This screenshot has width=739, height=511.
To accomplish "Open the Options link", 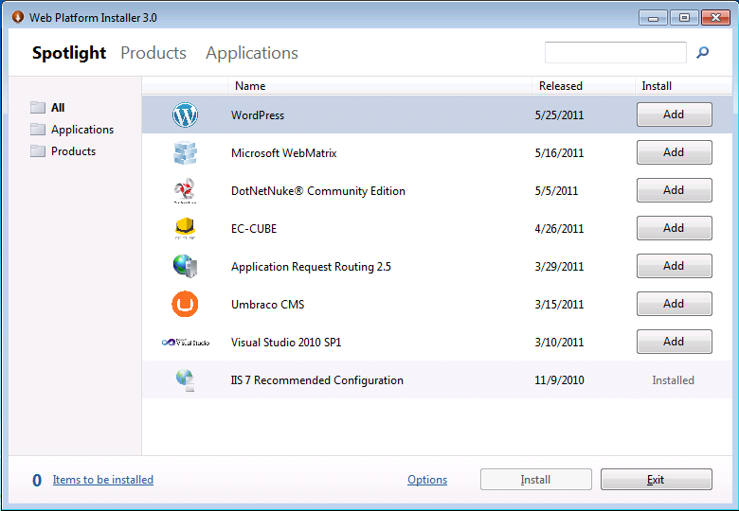I will (427, 480).
